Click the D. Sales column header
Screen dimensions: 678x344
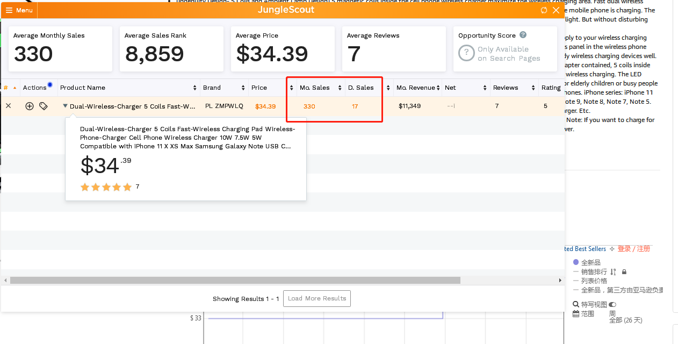(361, 88)
